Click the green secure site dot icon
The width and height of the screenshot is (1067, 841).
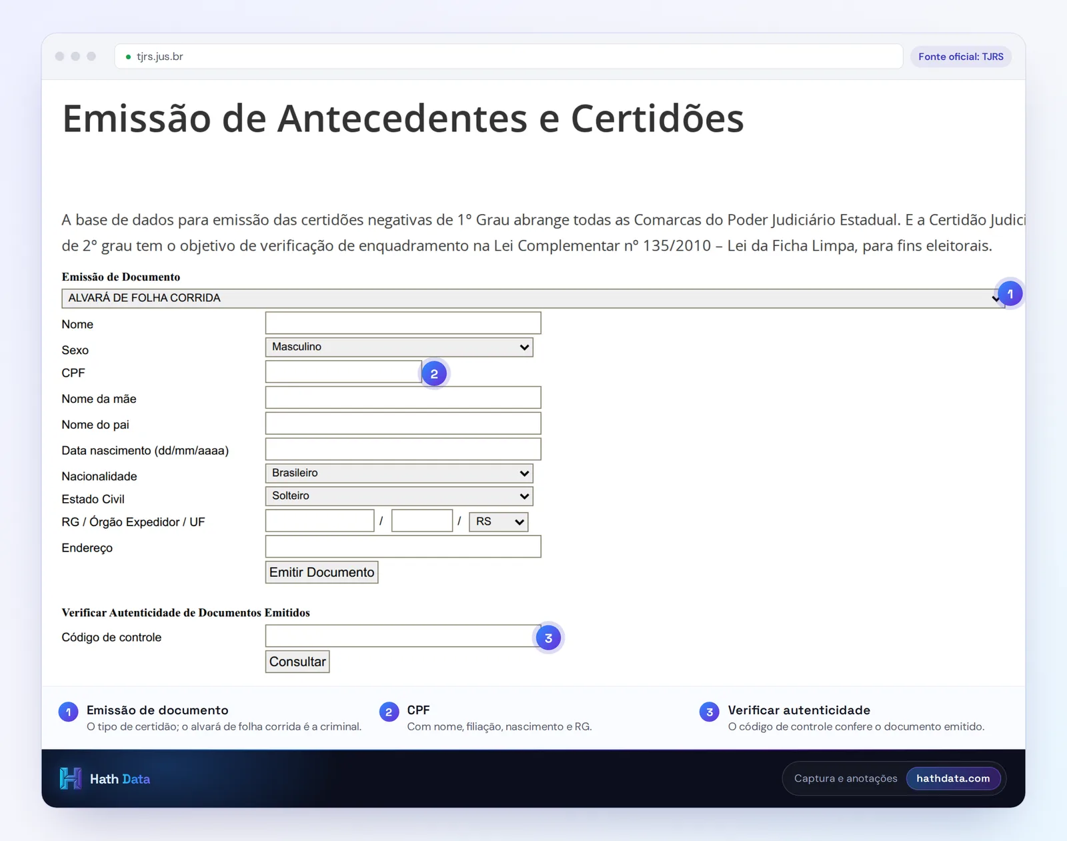click(128, 57)
